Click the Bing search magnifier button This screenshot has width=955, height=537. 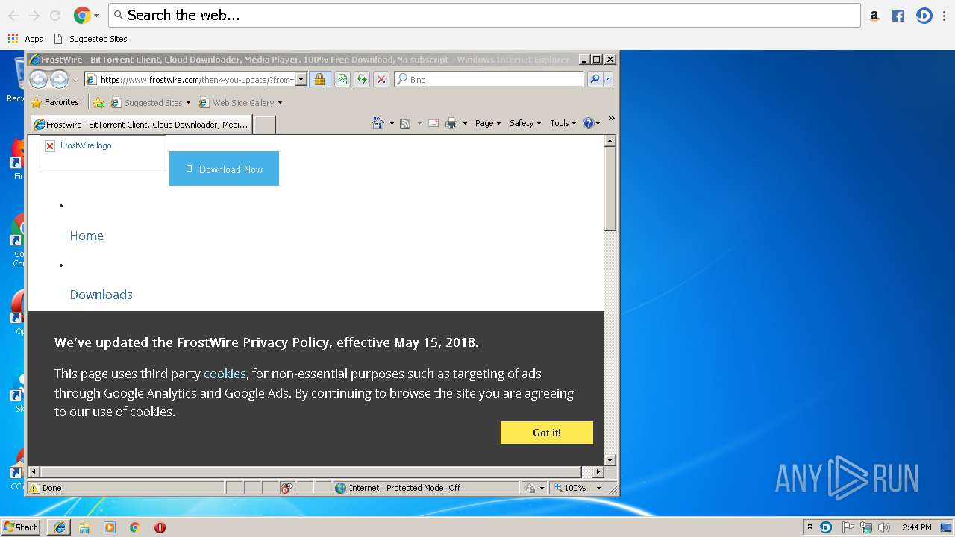(595, 79)
